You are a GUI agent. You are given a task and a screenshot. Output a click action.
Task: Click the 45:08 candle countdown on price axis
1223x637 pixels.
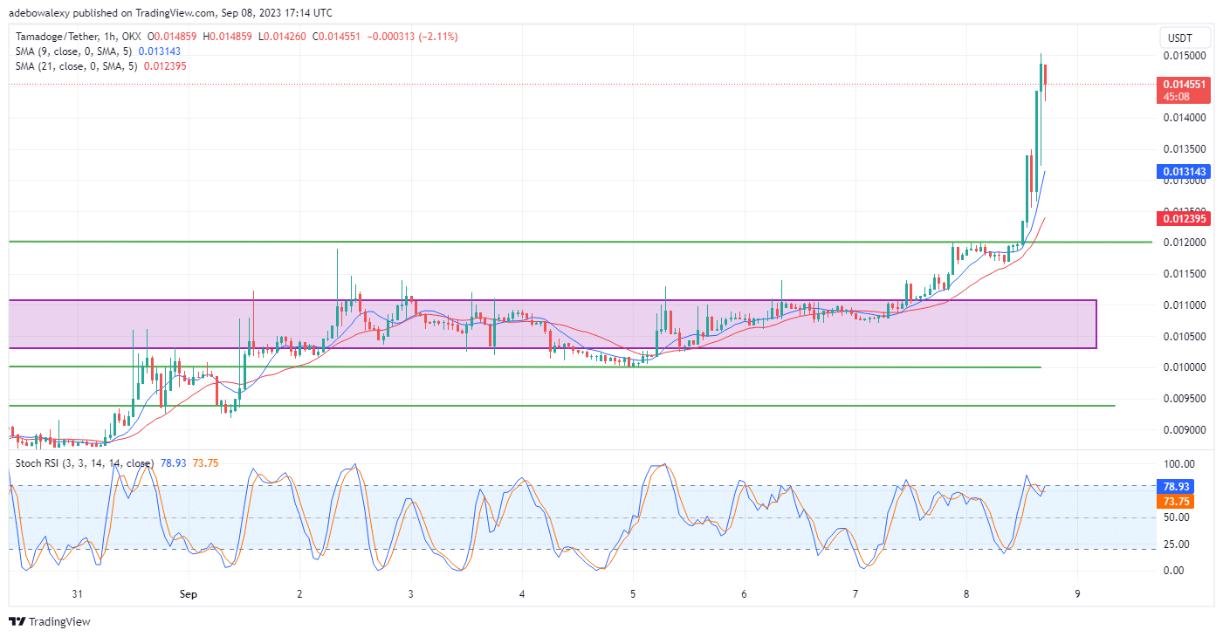click(1176, 97)
